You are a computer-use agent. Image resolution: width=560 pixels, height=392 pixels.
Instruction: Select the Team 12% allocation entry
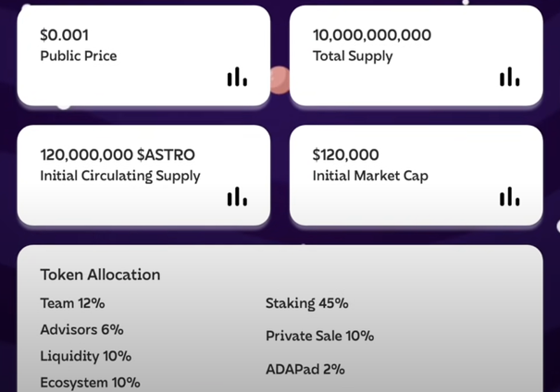[x=72, y=303]
